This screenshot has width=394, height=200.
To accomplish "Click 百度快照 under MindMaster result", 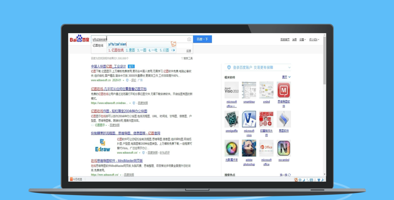I will click(129, 175).
